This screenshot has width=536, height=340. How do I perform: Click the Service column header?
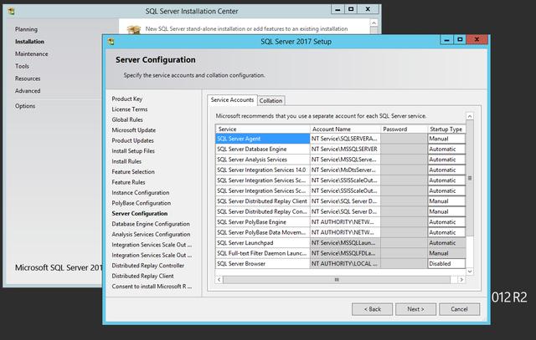tap(262, 129)
